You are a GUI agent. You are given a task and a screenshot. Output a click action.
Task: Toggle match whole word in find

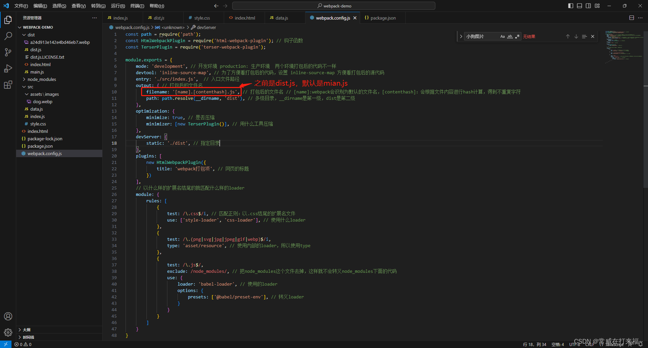click(510, 36)
